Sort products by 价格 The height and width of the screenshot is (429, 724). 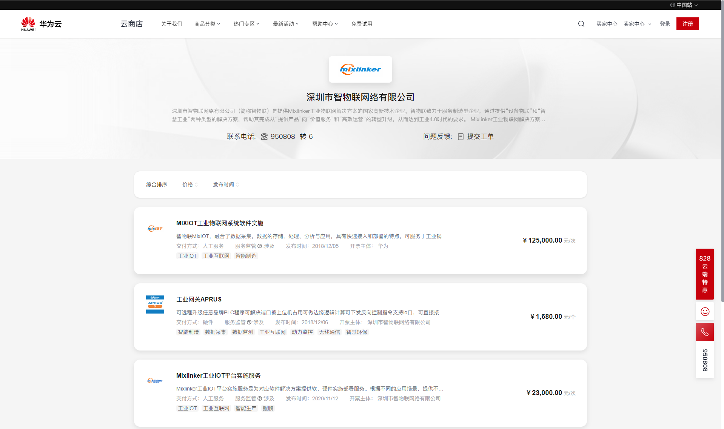[x=190, y=185]
